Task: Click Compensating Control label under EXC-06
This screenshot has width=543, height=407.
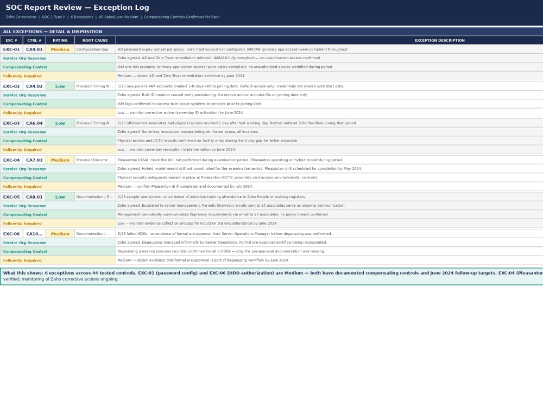Action: coord(58,251)
